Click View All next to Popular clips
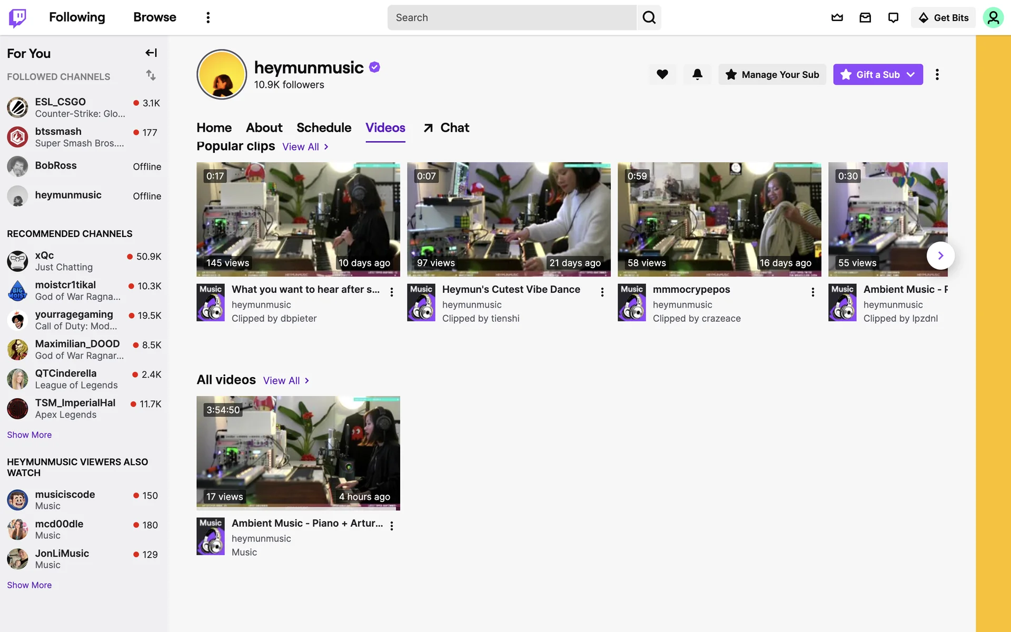The width and height of the screenshot is (1011, 632). [305, 147]
